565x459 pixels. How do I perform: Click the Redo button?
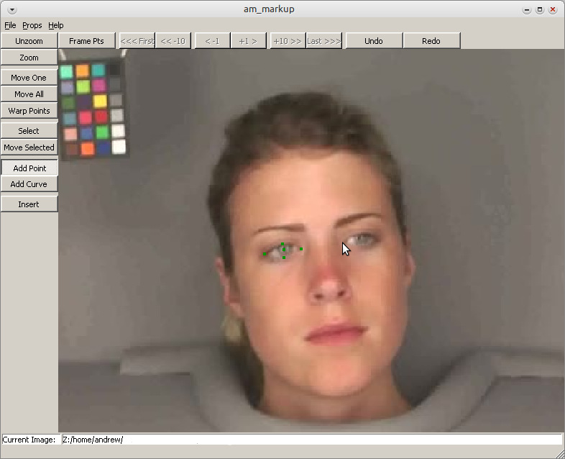tap(431, 41)
